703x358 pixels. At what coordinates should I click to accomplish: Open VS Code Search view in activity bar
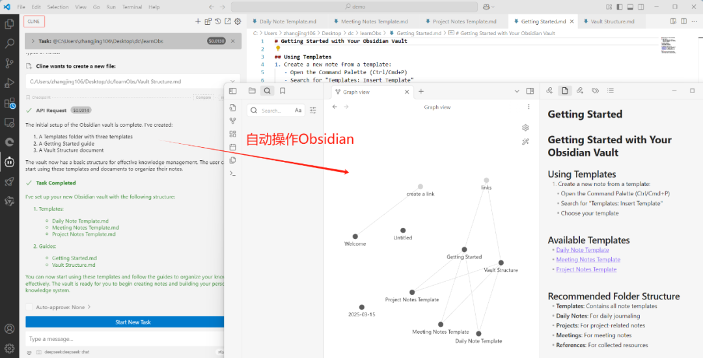pos(9,44)
